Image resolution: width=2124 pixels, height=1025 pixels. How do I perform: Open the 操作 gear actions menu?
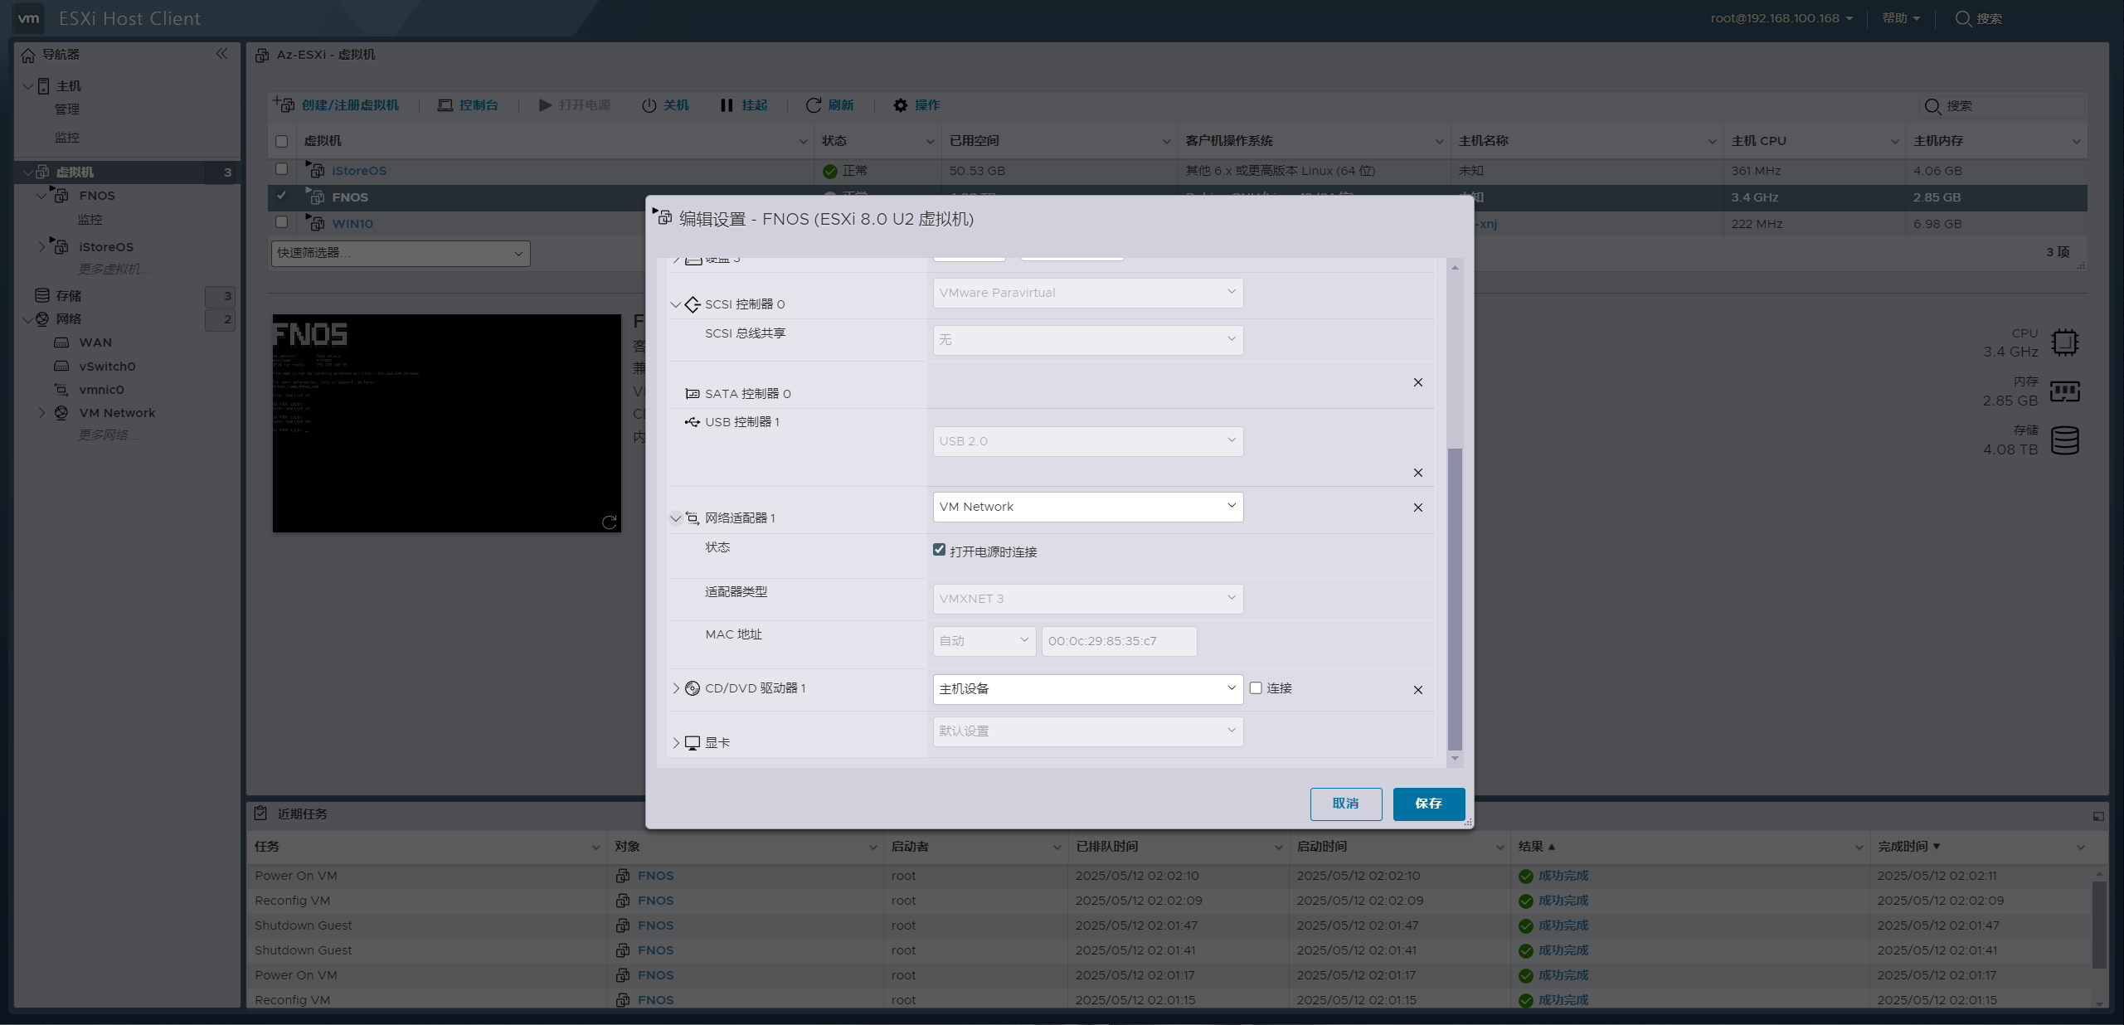(x=916, y=105)
